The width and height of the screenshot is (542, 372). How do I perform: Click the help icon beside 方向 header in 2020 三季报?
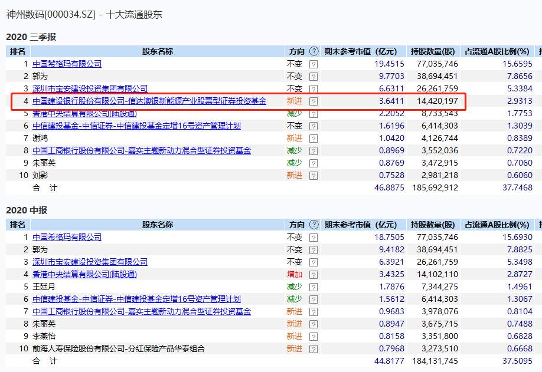coord(314,51)
